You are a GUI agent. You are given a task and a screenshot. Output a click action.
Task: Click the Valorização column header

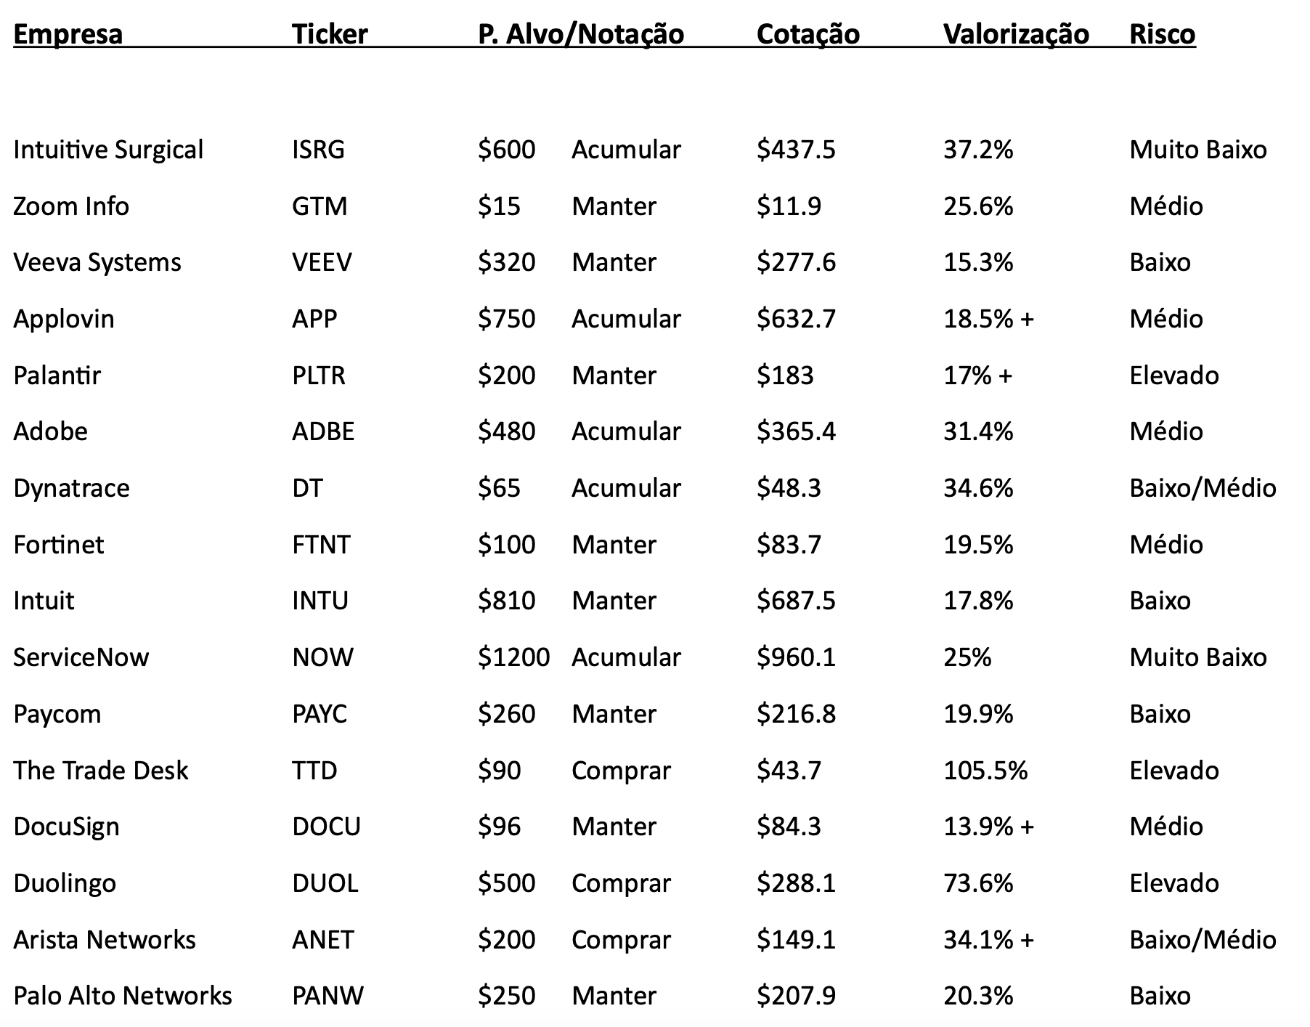tap(1015, 34)
